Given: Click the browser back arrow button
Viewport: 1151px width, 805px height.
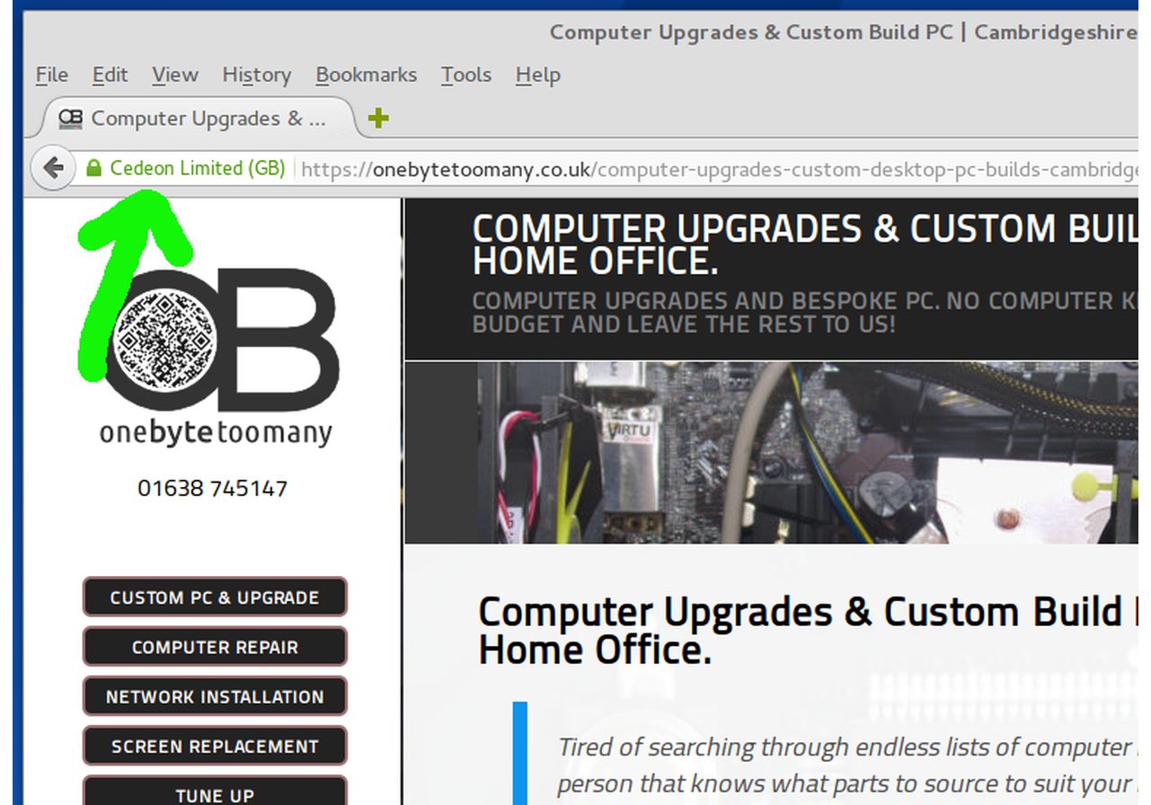Looking at the screenshot, I should pyautogui.click(x=53, y=168).
